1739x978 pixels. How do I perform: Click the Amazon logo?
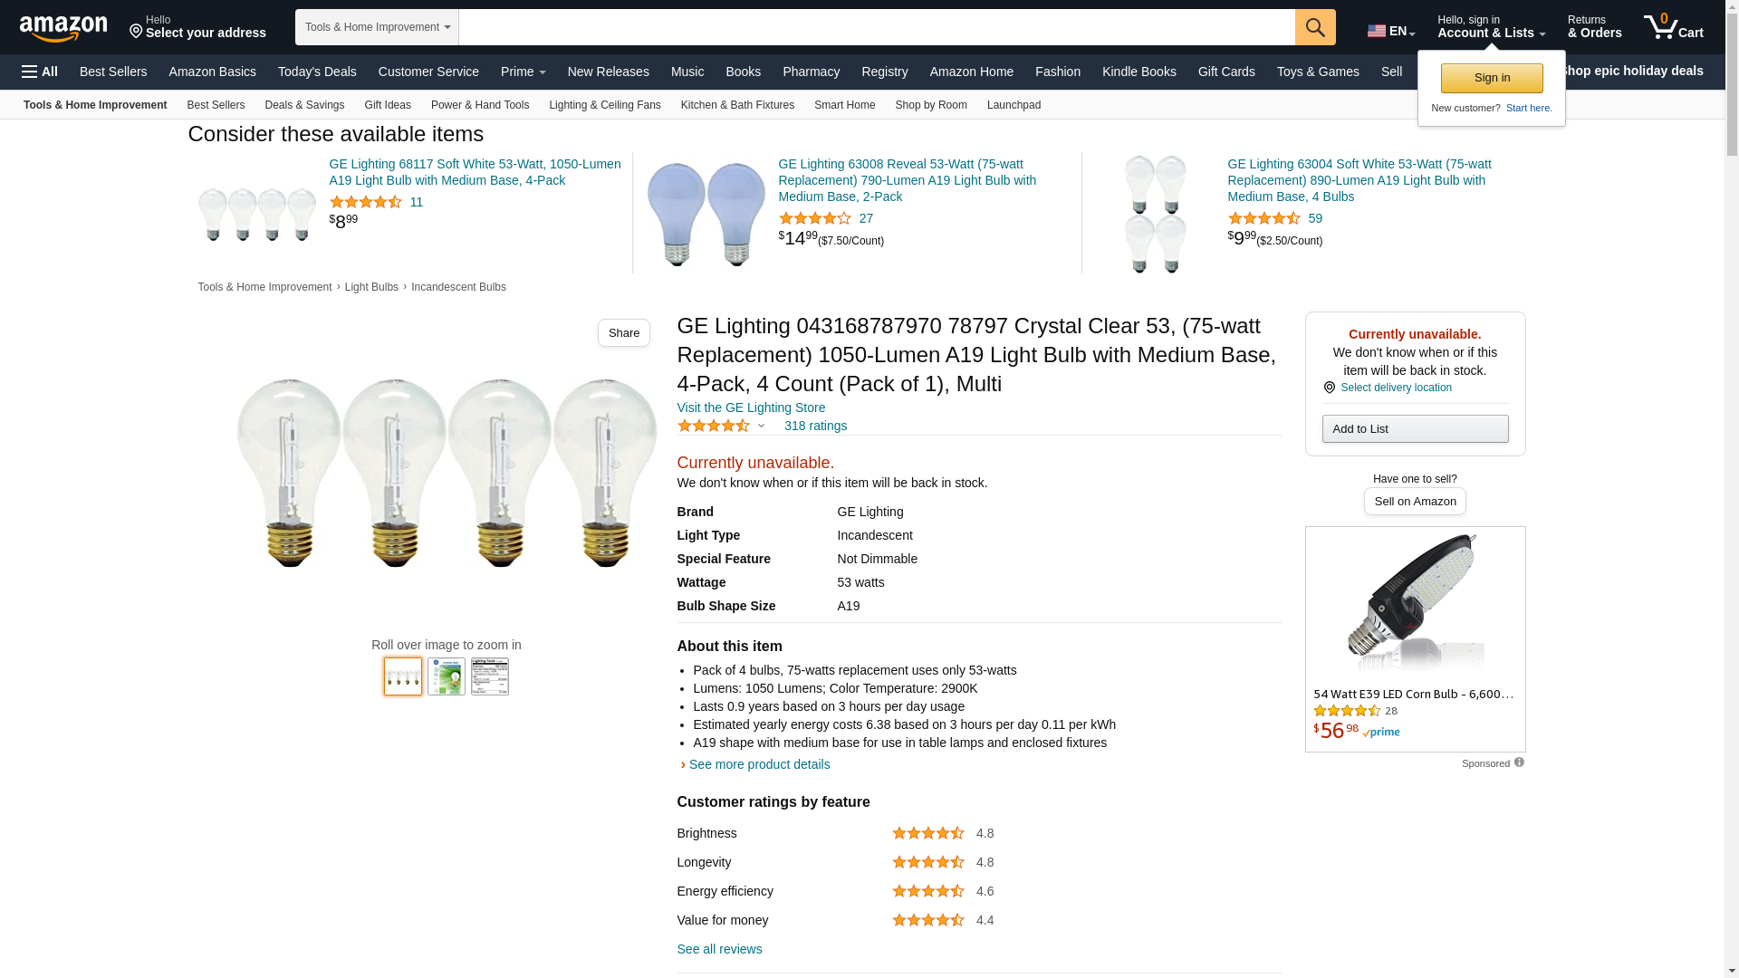click(63, 28)
